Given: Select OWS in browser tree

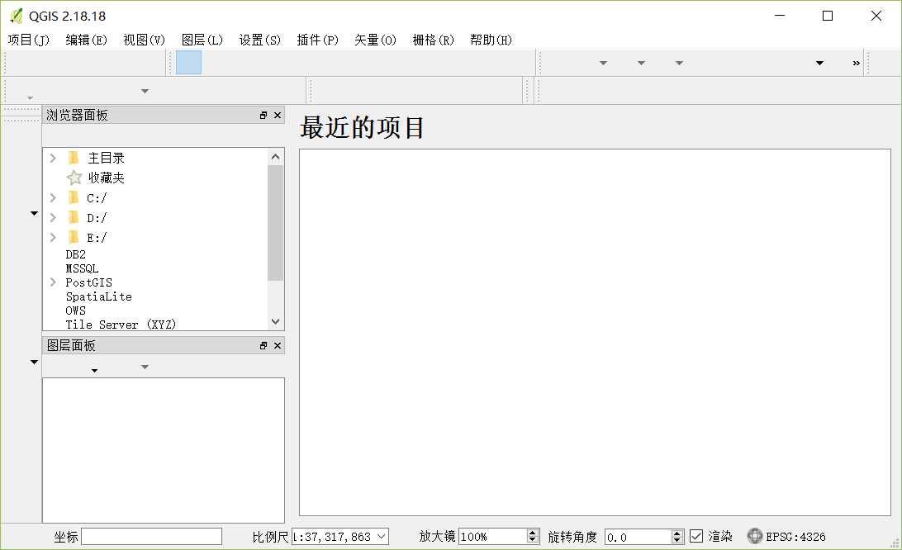Looking at the screenshot, I should click(75, 310).
